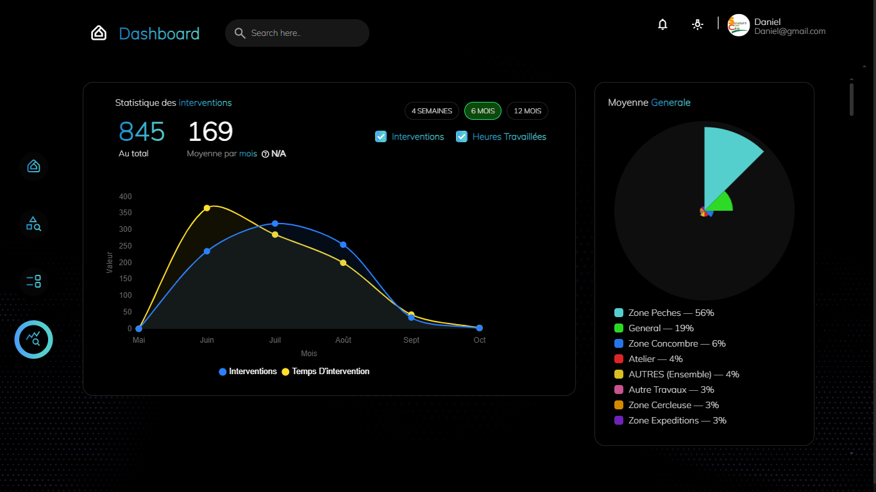The image size is (876, 492).
Task: Select the analytics chart sidebar icon
Action: 33,340
